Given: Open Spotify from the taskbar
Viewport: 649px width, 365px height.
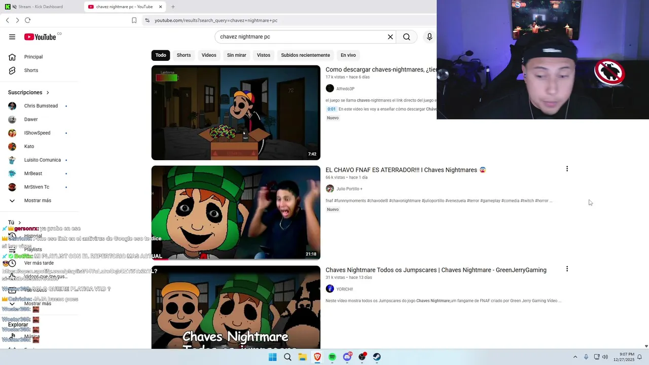Looking at the screenshot, I should pos(332,357).
